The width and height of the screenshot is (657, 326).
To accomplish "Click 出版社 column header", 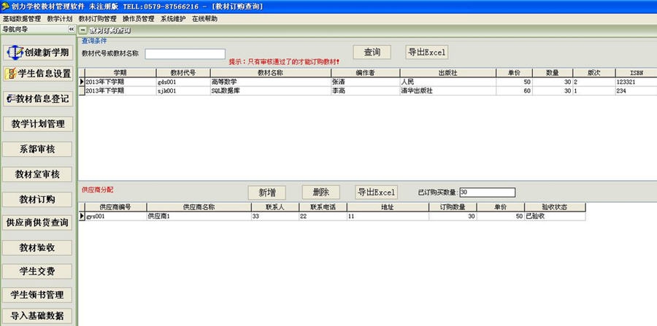I will tap(448, 73).
